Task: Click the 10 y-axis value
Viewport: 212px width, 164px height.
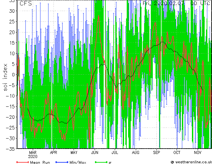Action: (12, 54)
